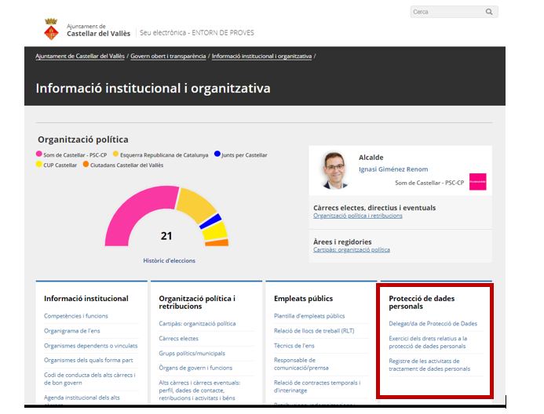Click the mayor's portrait photo
Viewport: 544px width, 414px height.
(x=334, y=170)
